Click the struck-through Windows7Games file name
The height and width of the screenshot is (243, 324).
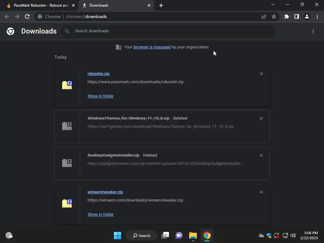click(x=128, y=118)
